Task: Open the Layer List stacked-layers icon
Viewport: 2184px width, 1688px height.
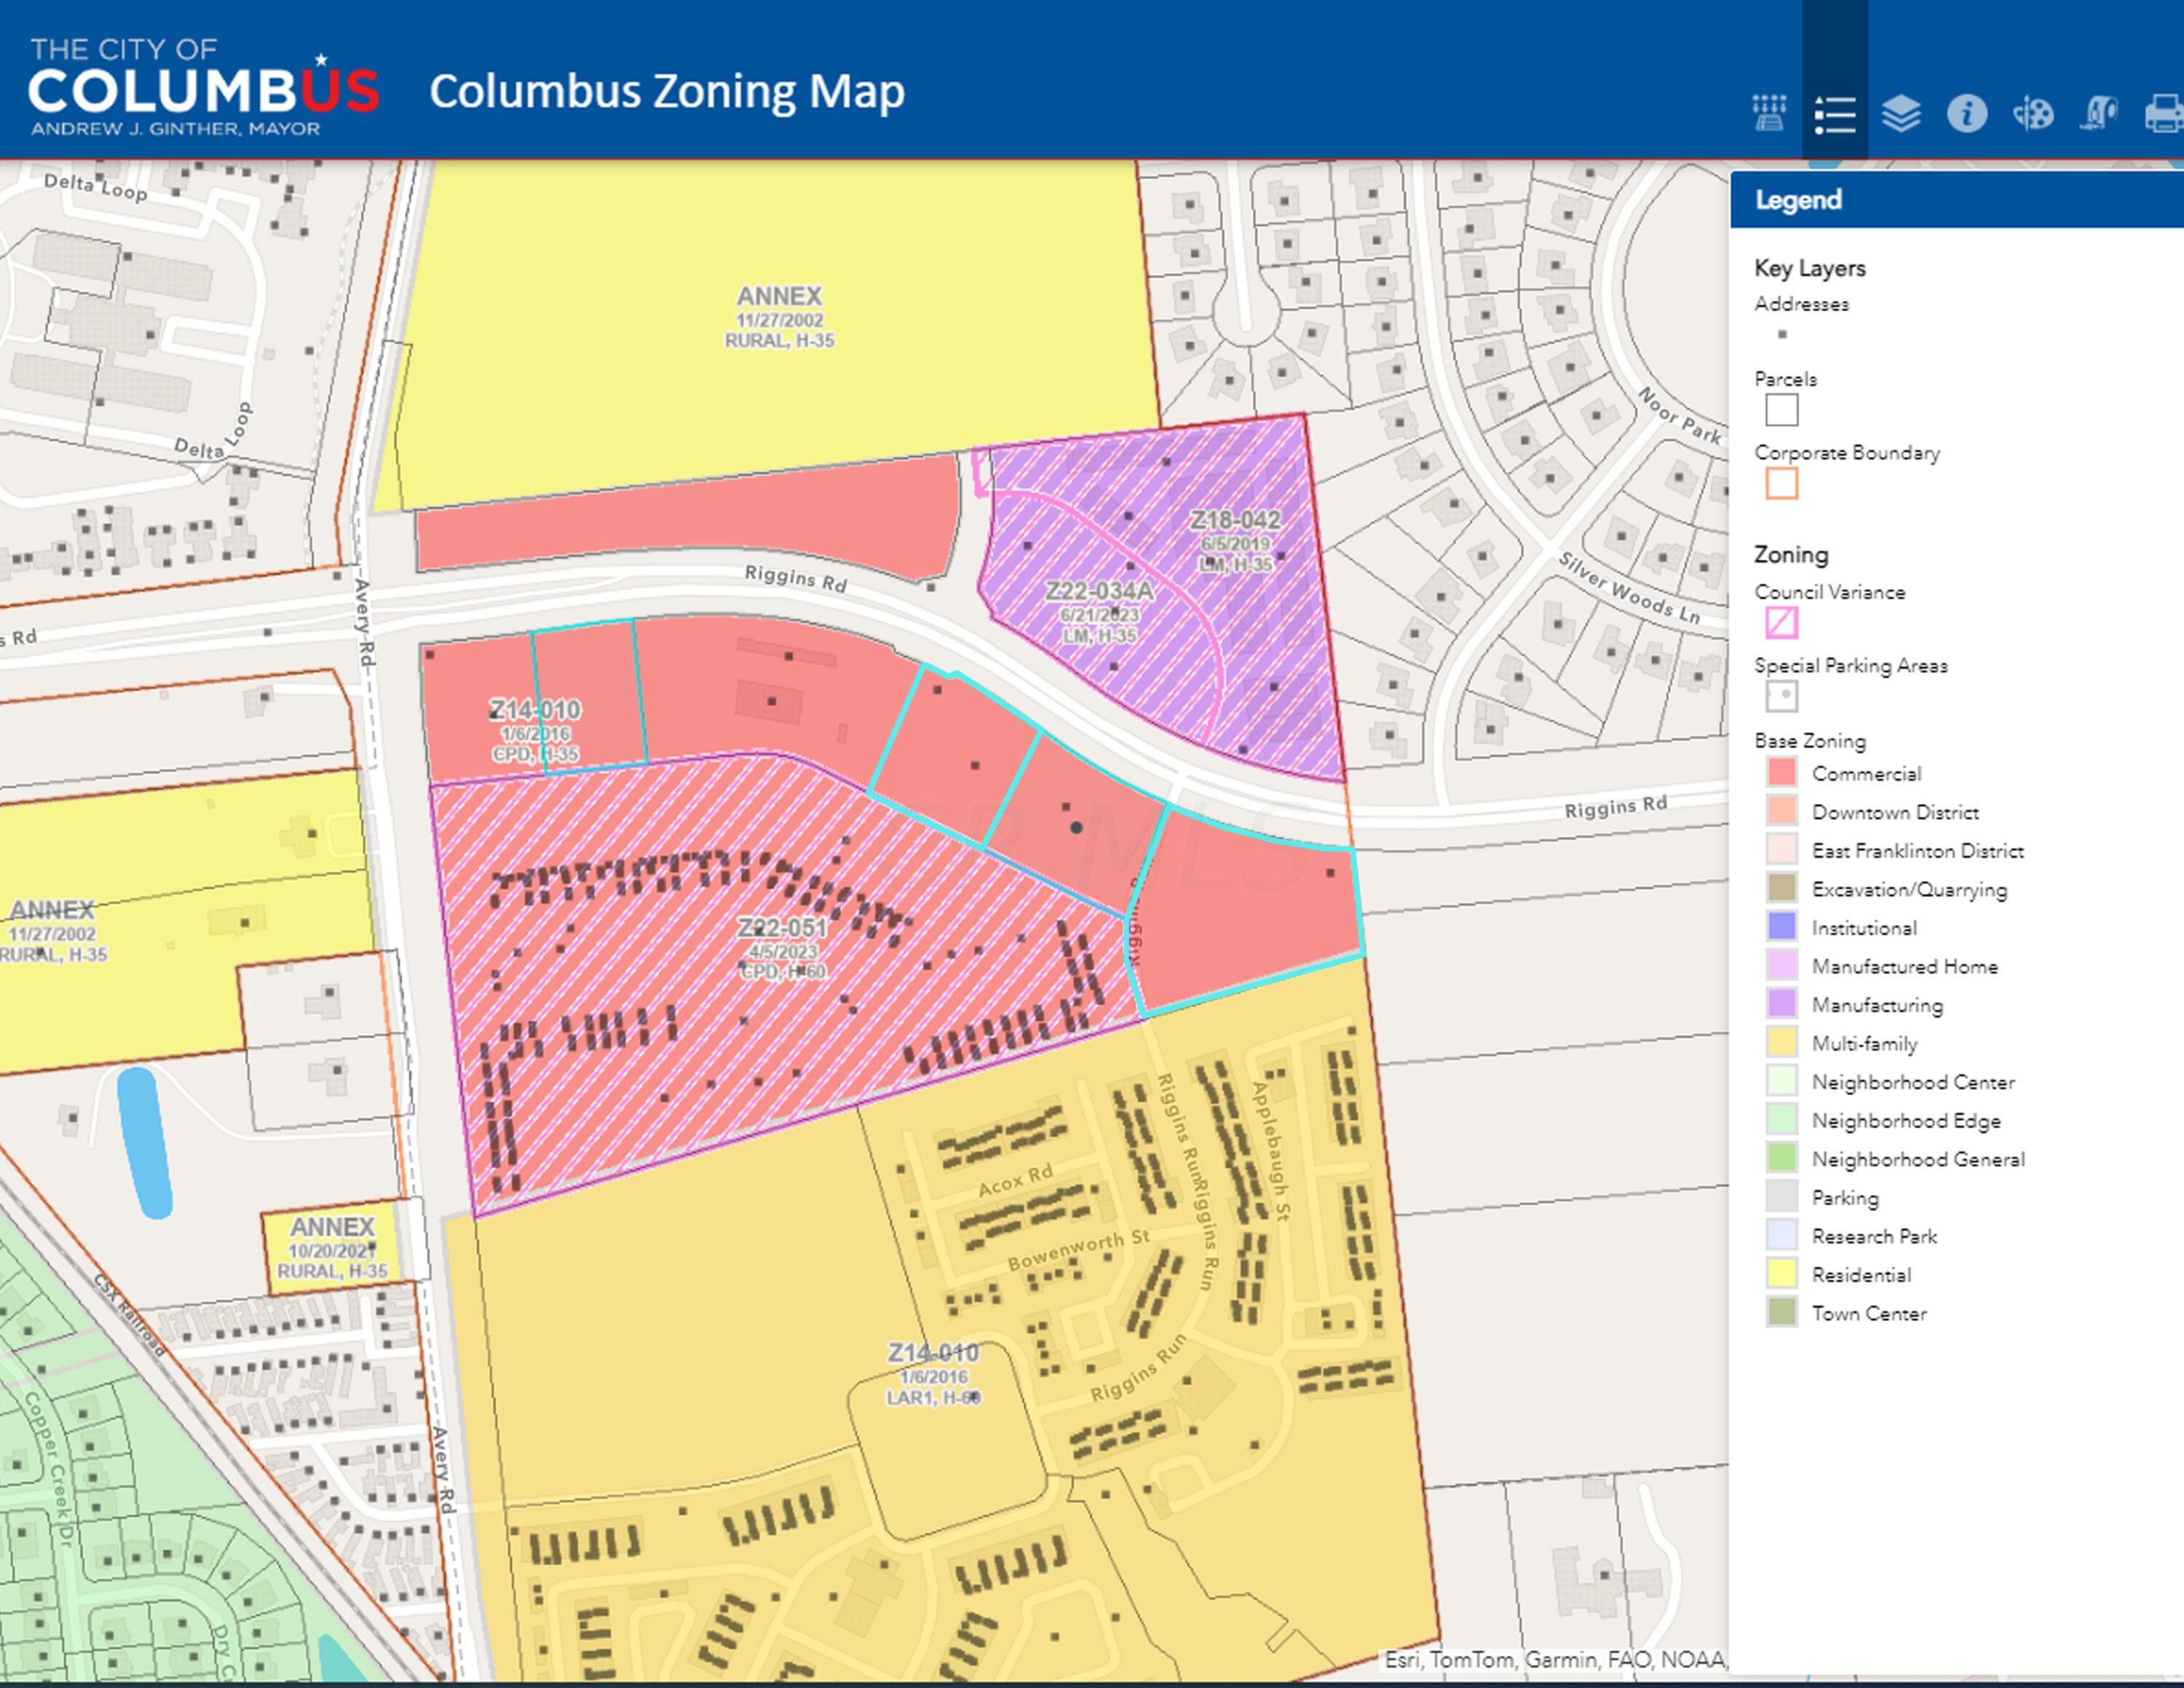Action: click(x=1900, y=113)
